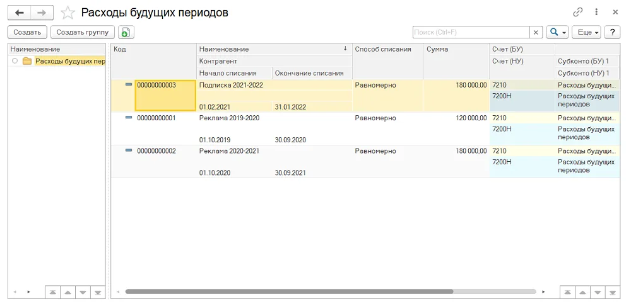Click the Субконто (БУ) 1 column header
This screenshot has width=631, height=306.
[x=587, y=61]
